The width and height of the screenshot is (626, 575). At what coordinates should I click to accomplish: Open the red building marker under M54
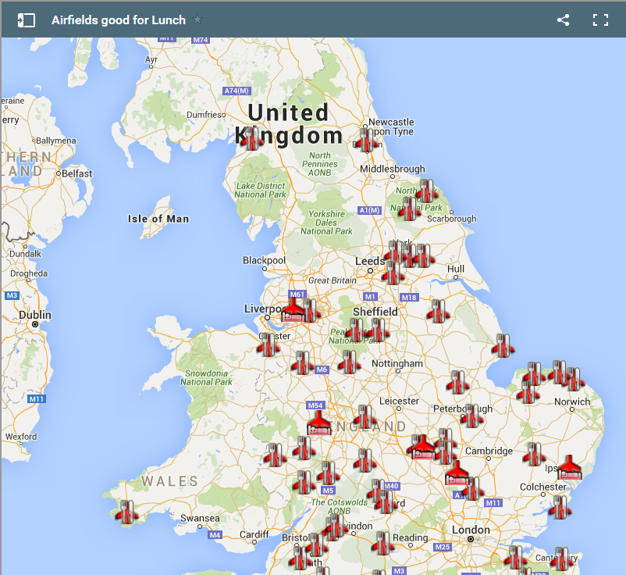(x=318, y=423)
